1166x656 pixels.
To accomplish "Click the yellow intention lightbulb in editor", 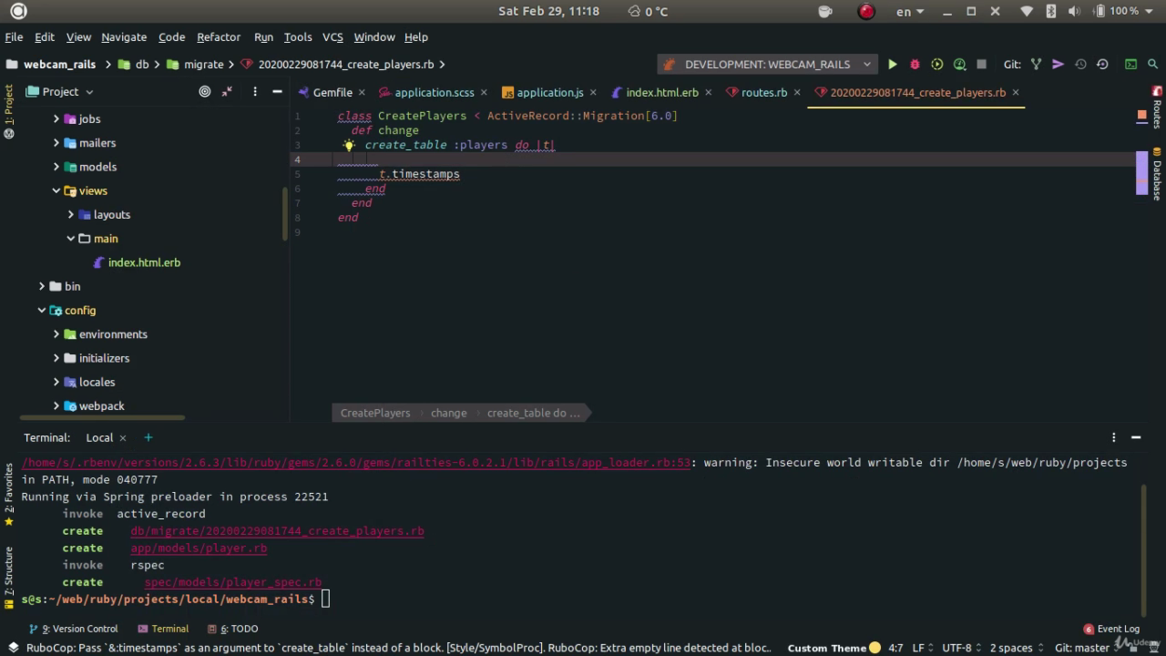I will coord(348,145).
